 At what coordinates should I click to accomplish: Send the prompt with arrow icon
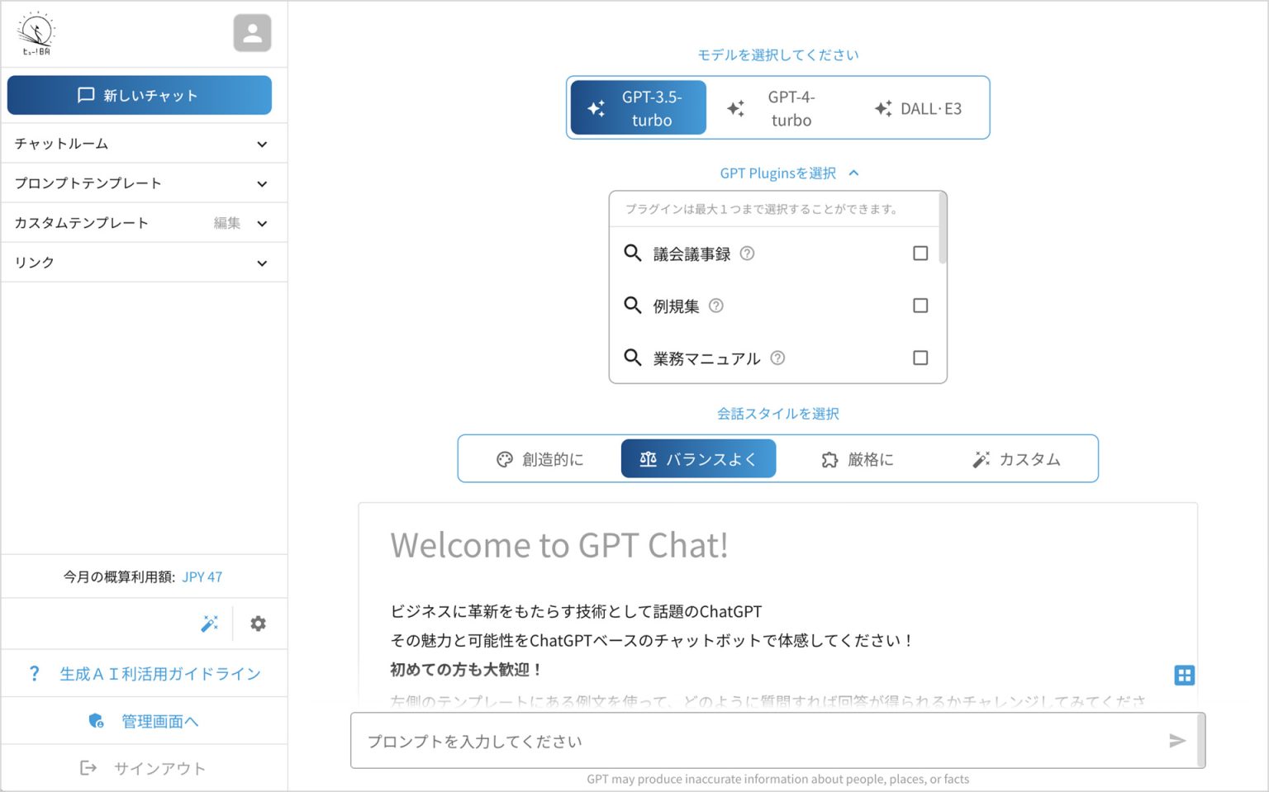point(1177,741)
